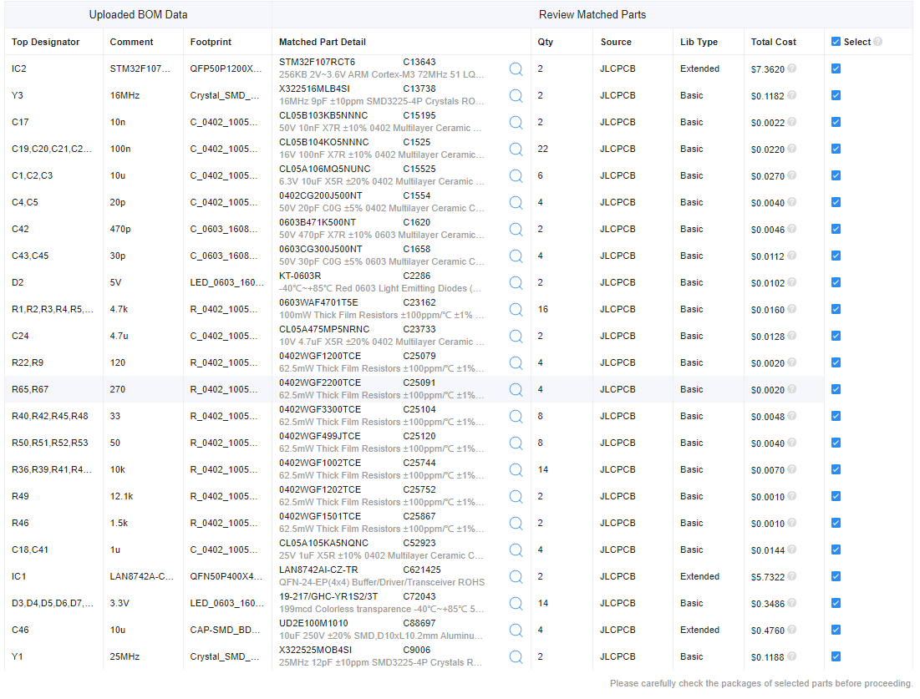Search part for 0402WGF1202TCE
The height and width of the screenshot is (699, 920).
tap(516, 497)
